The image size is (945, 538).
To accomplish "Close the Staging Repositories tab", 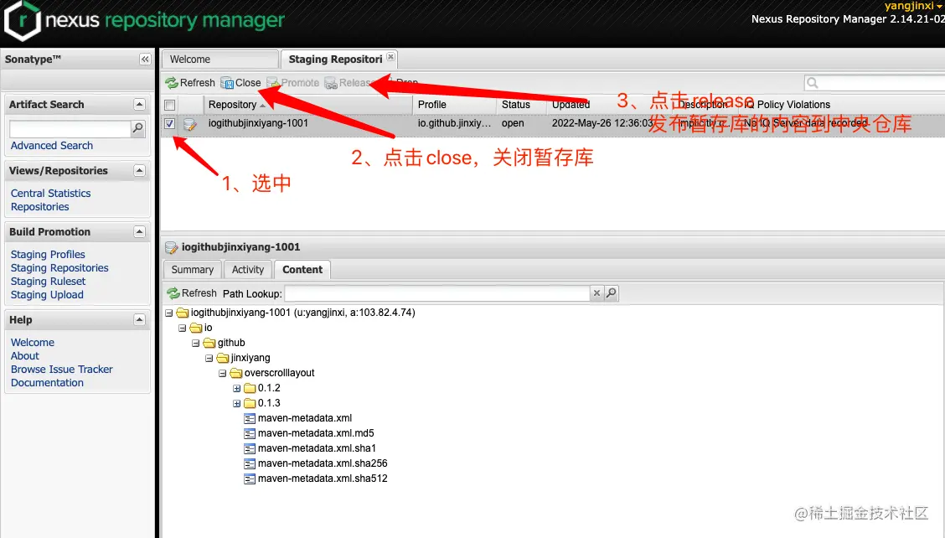I will pos(391,57).
